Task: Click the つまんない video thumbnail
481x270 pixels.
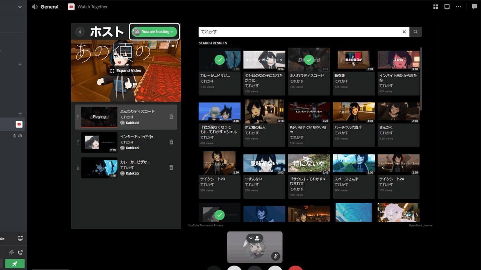Action: click(264, 163)
